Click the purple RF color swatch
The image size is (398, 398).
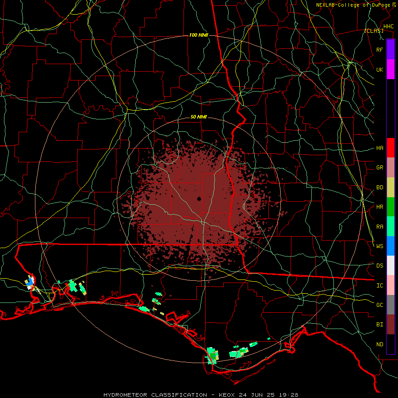coord(390,50)
